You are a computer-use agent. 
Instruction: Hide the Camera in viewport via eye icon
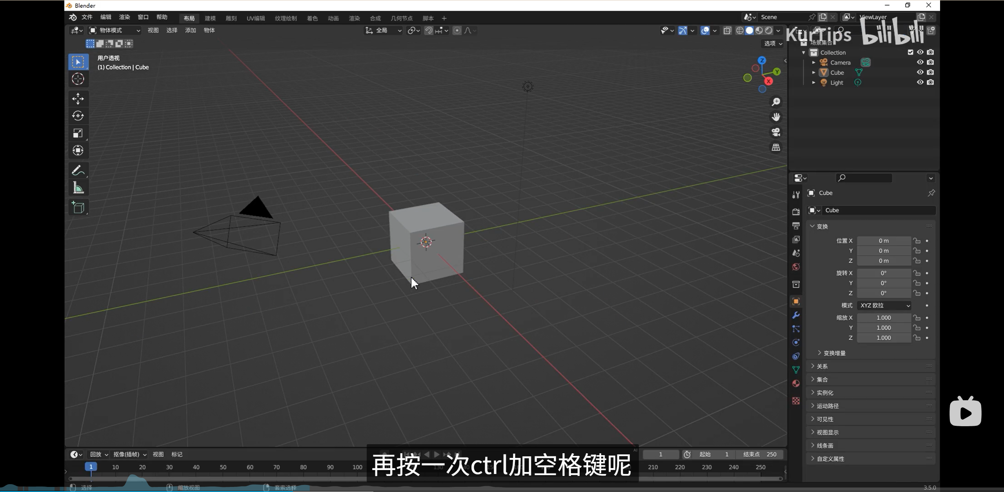pyautogui.click(x=920, y=62)
